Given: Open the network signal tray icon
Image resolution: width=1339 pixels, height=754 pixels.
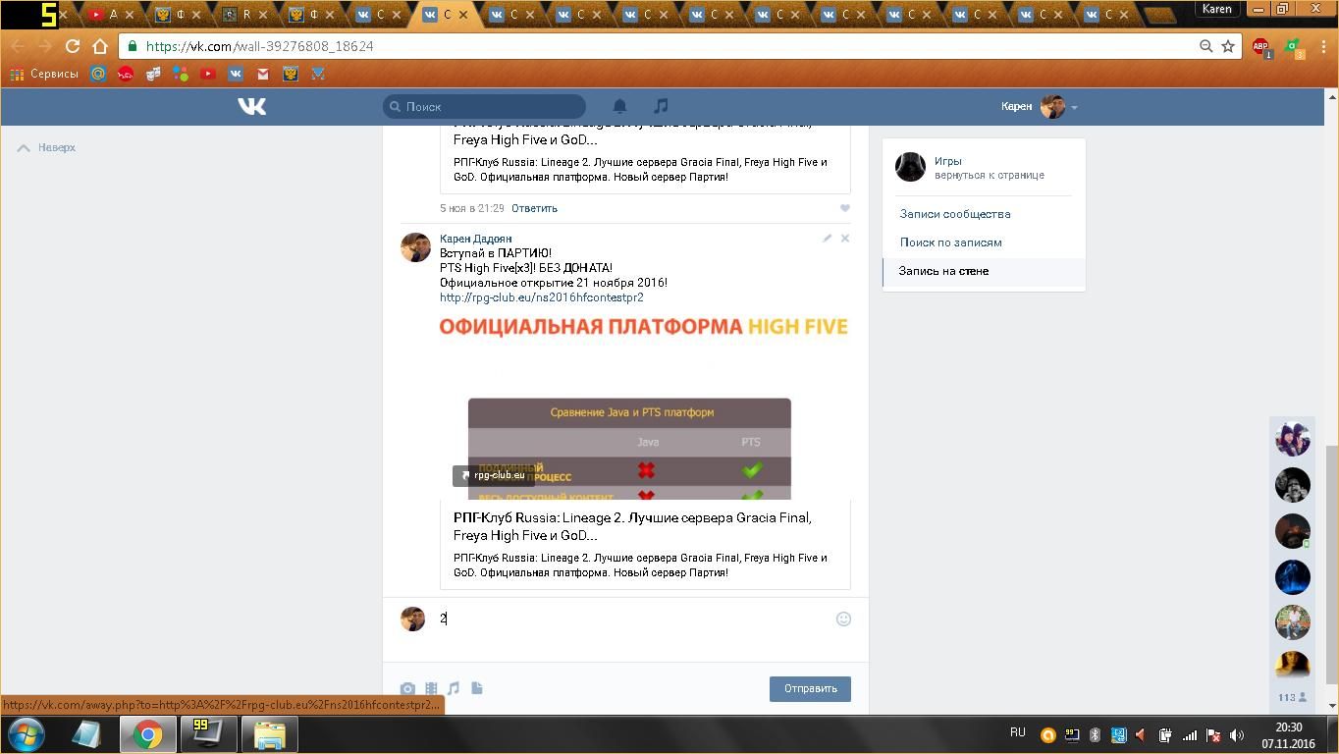Looking at the screenshot, I should point(1189,734).
